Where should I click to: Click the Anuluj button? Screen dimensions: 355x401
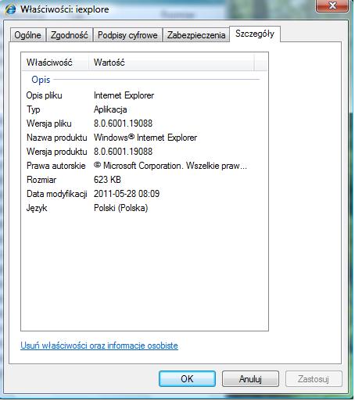[250, 379]
